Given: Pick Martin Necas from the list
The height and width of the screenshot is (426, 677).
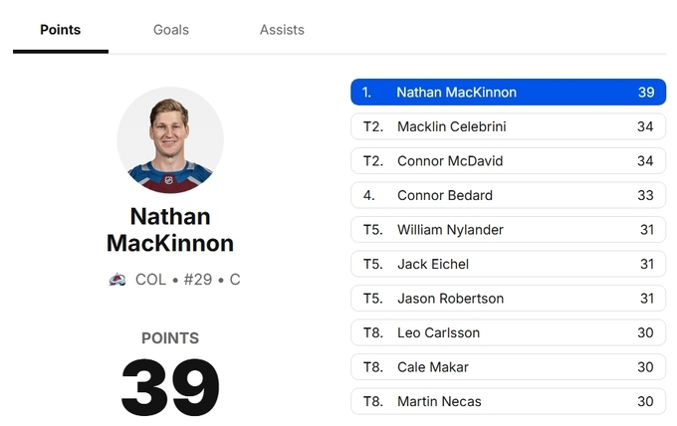Looking at the screenshot, I should coord(508,401).
